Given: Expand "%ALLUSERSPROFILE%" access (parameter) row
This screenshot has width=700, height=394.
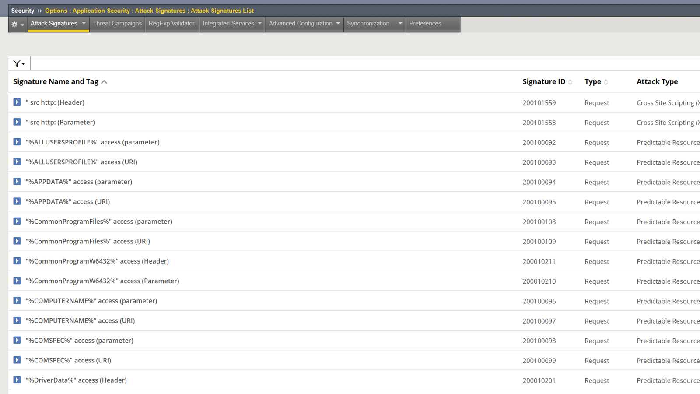Looking at the screenshot, I should tap(17, 142).
